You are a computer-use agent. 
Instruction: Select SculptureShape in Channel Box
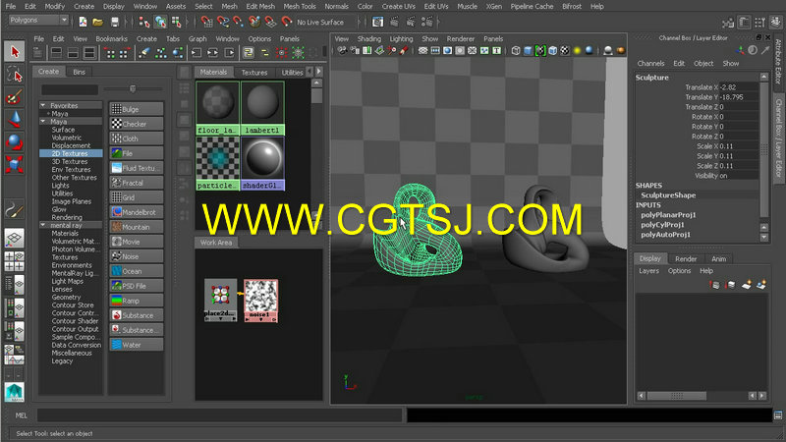tap(668, 194)
